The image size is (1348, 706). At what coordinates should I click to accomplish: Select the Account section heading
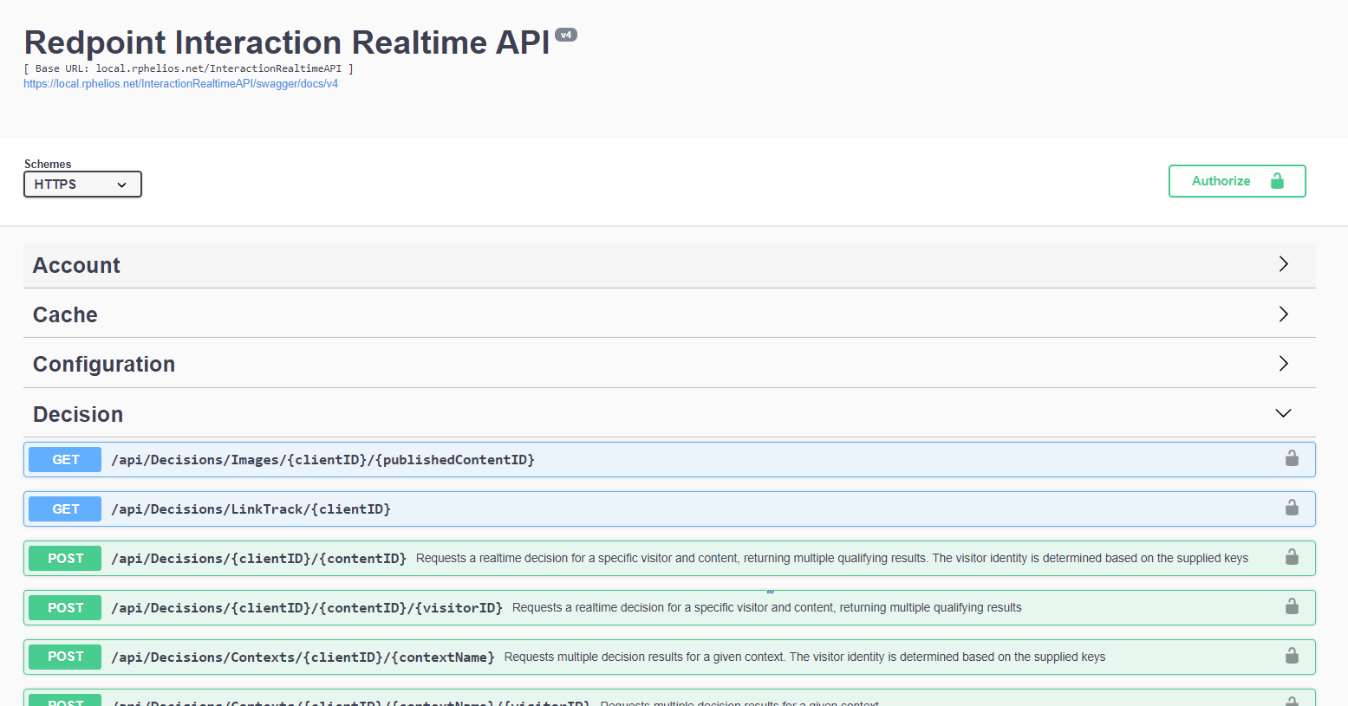pyautogui.click(x=76, y=266)
